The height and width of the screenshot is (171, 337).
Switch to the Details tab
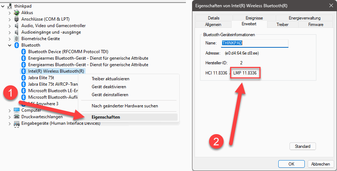pyautogui.click(x=214, y=18)
